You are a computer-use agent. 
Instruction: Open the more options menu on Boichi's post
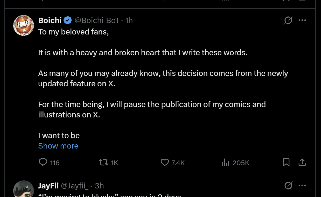(x=302, y=20)
